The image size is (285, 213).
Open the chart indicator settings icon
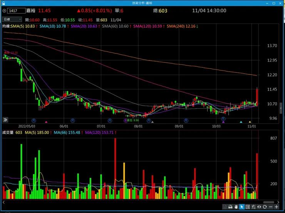(253, 207)
